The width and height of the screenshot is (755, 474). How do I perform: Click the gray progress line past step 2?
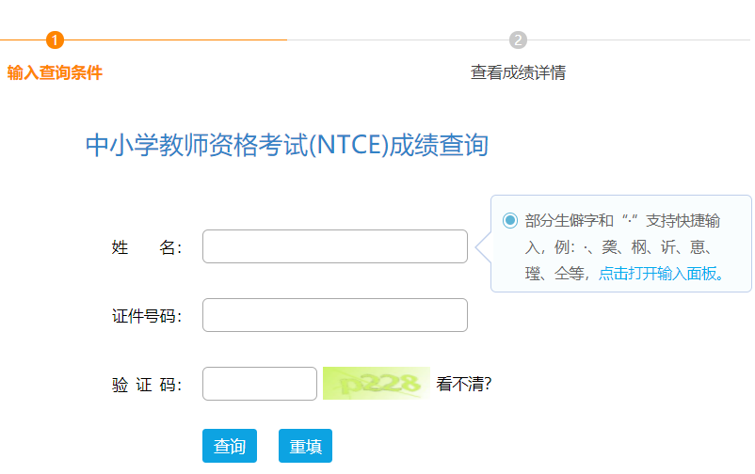[x=638, y=39]
